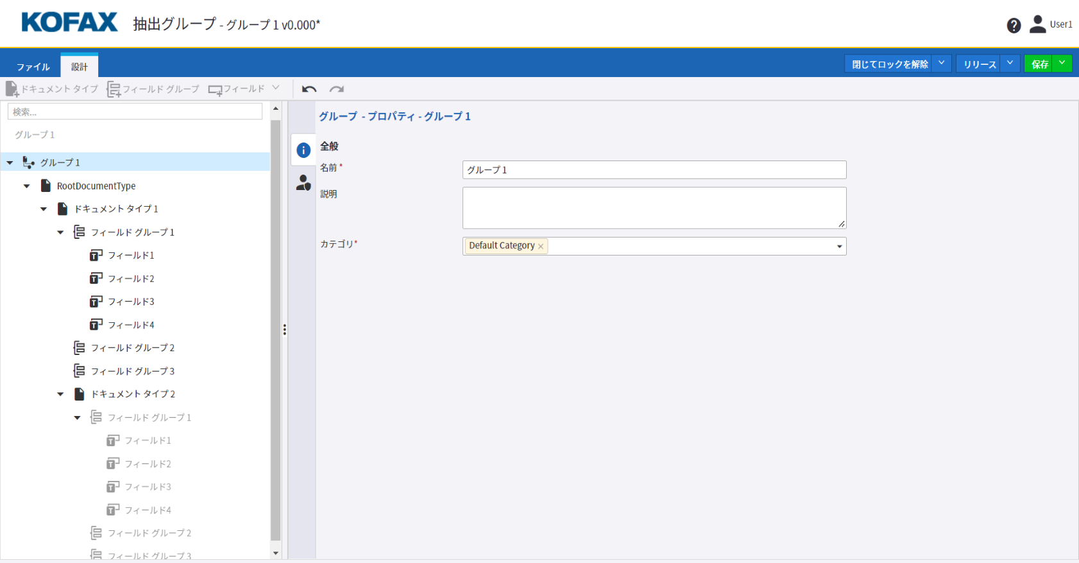Screen dimensions: 1079x563
Task: Click the undo arrow icon
Action: coord(309,89)
